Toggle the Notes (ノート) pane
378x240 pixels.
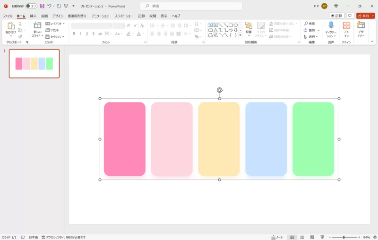point(277,237)
